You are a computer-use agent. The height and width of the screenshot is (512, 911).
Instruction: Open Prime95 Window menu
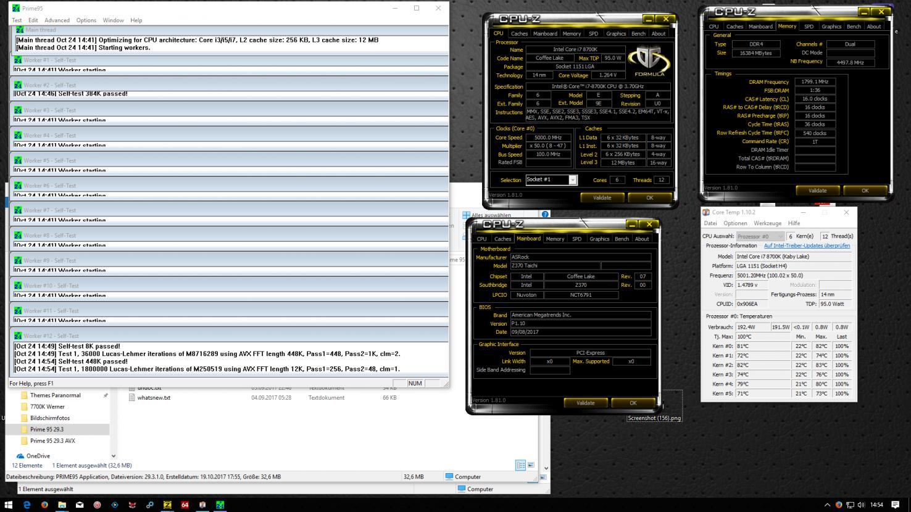(x=113, y=20)
